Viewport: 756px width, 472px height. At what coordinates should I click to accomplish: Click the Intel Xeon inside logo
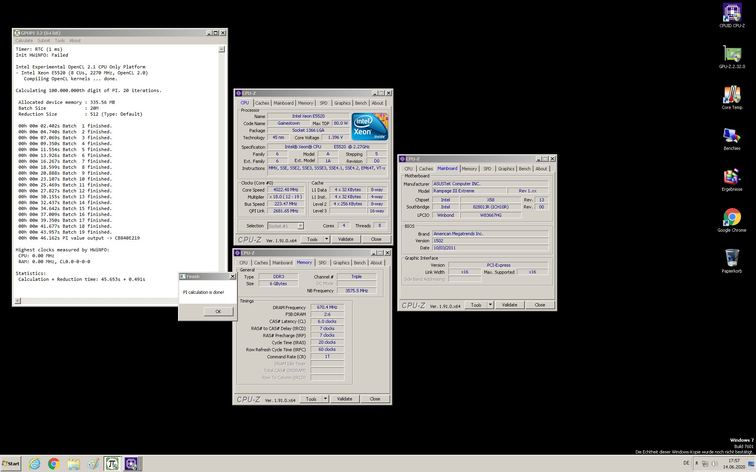(x=370, y=127)
